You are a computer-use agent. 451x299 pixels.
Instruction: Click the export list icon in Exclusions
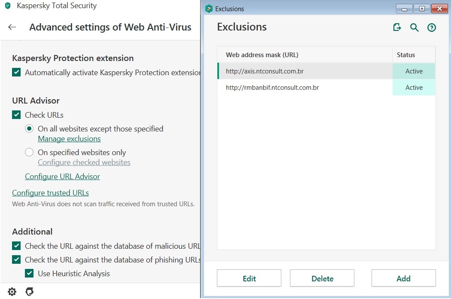(x=397, y=27)
